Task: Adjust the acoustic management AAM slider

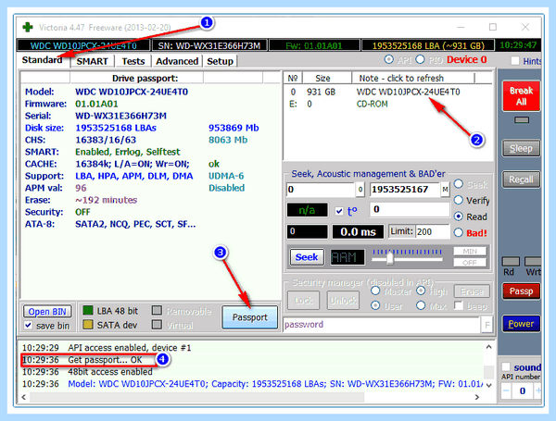Action: [x=390, y=258]
